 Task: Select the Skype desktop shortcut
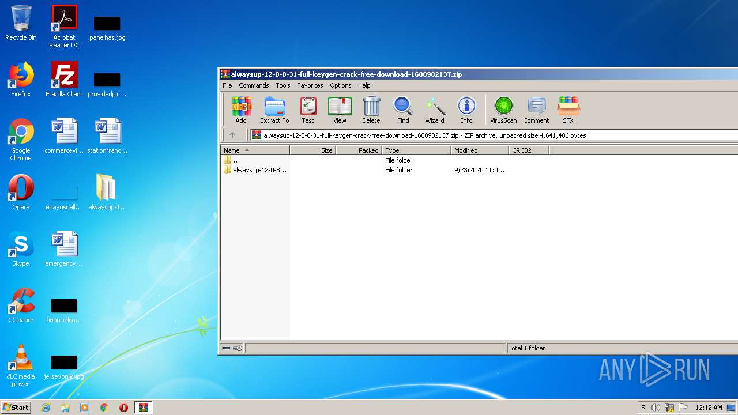click(x=21, y=249)
